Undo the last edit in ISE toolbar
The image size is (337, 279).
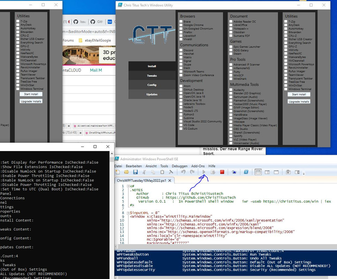(183, 172)
